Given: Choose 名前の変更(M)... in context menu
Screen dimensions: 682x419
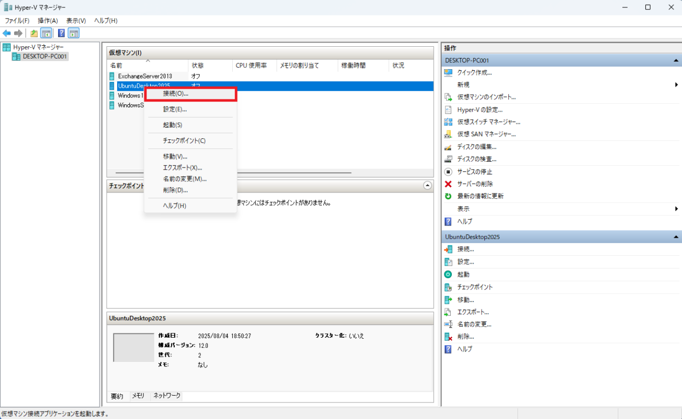Looking at the screenshot, I should (190, 179).
